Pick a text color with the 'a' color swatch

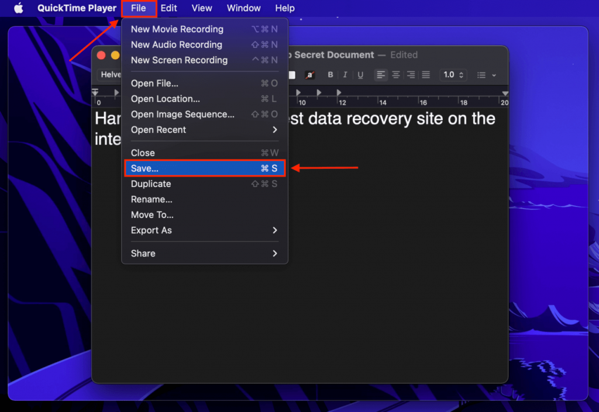click(x=311, y=75)
